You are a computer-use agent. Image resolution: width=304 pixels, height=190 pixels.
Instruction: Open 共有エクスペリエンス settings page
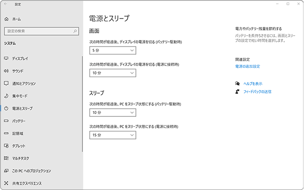pos(27,183)
